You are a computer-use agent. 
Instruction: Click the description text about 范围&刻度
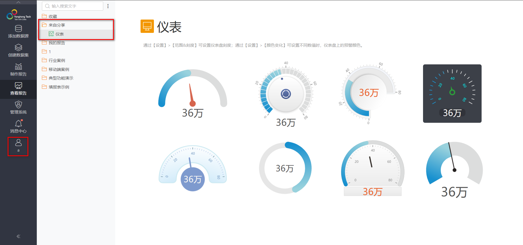coord(253,45)
